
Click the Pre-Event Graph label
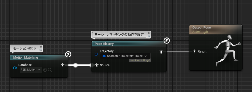(x=140, y=60)
